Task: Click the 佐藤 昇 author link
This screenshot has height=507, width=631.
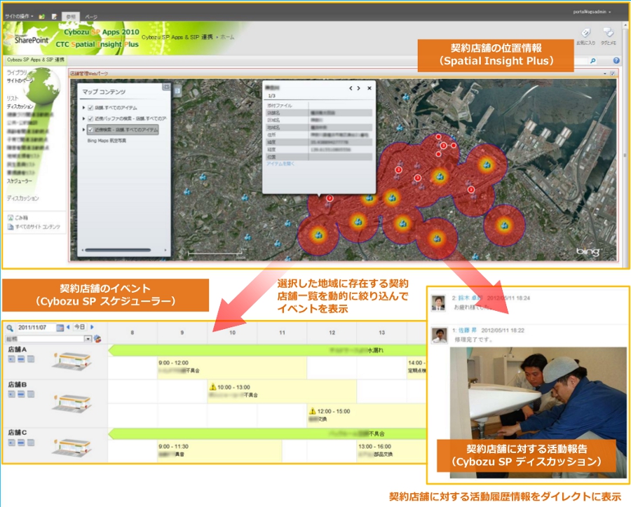Action: click(x=468, y=330)
